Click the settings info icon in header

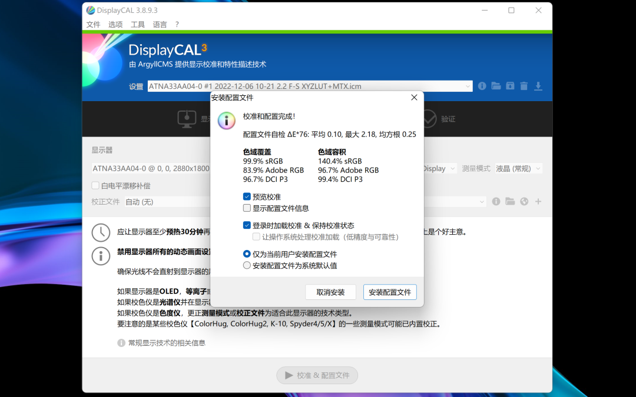pyautogui.click(x=482, y=86)
